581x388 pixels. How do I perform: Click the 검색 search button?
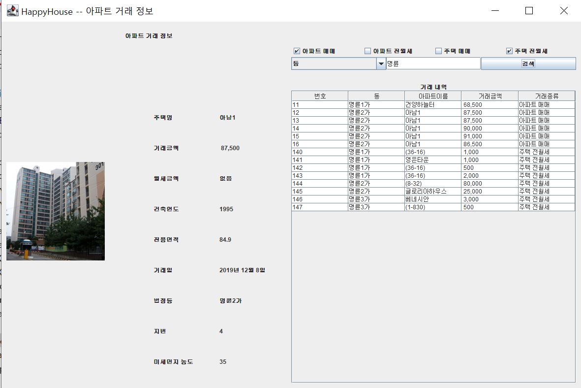pos(528,64)
